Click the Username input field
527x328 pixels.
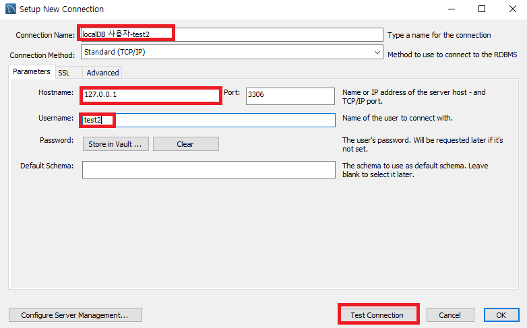click(209, 120)
